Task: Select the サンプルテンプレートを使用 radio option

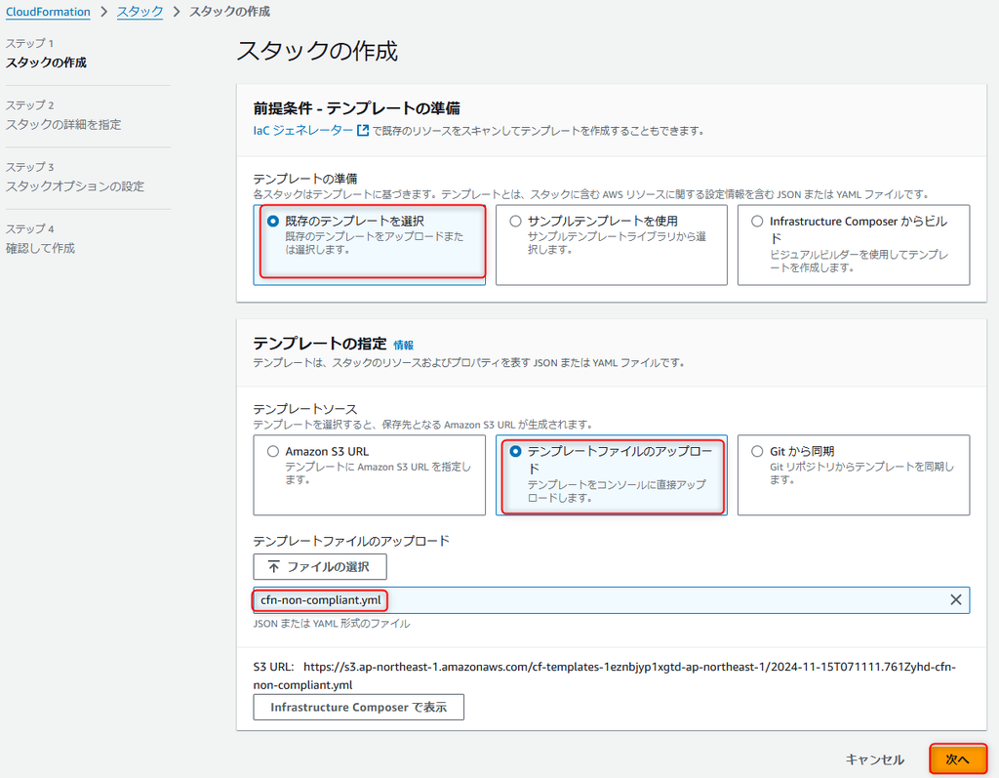Action: (x=515, y=222)
